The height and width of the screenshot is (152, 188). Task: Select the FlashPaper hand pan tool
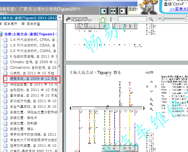tap(103, 19)
